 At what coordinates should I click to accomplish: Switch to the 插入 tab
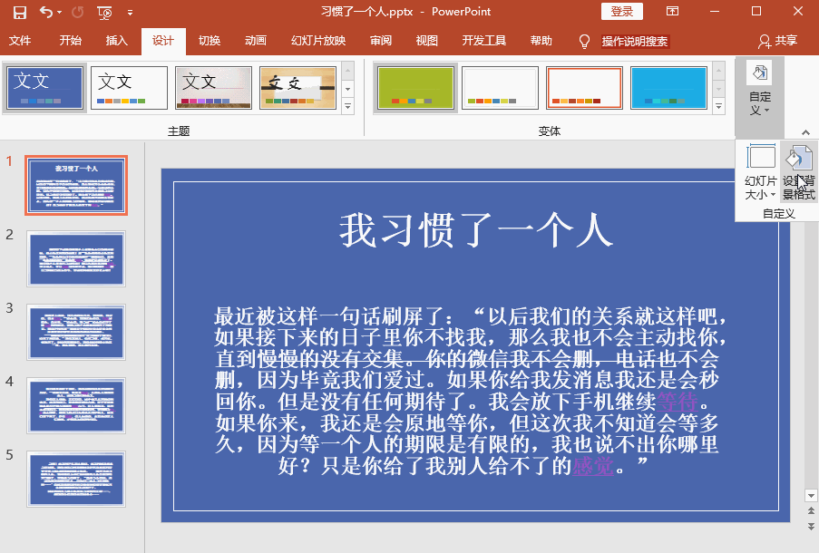[116, 41]
